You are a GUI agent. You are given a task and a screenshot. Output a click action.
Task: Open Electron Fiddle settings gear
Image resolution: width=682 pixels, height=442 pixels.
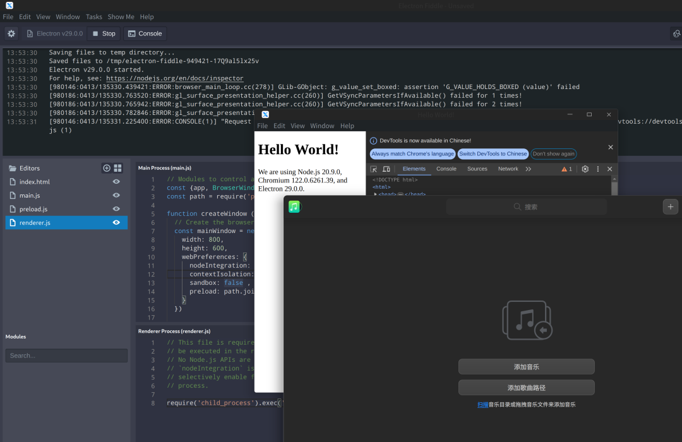point(11,33)
